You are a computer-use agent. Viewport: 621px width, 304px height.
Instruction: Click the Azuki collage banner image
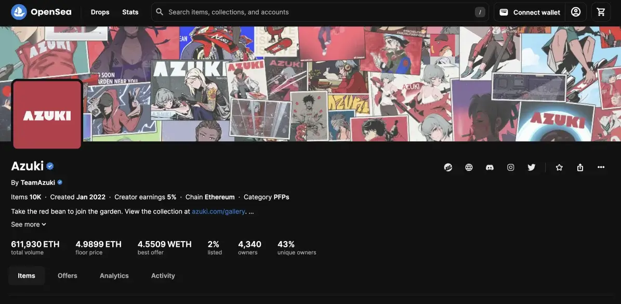(311, 84)
